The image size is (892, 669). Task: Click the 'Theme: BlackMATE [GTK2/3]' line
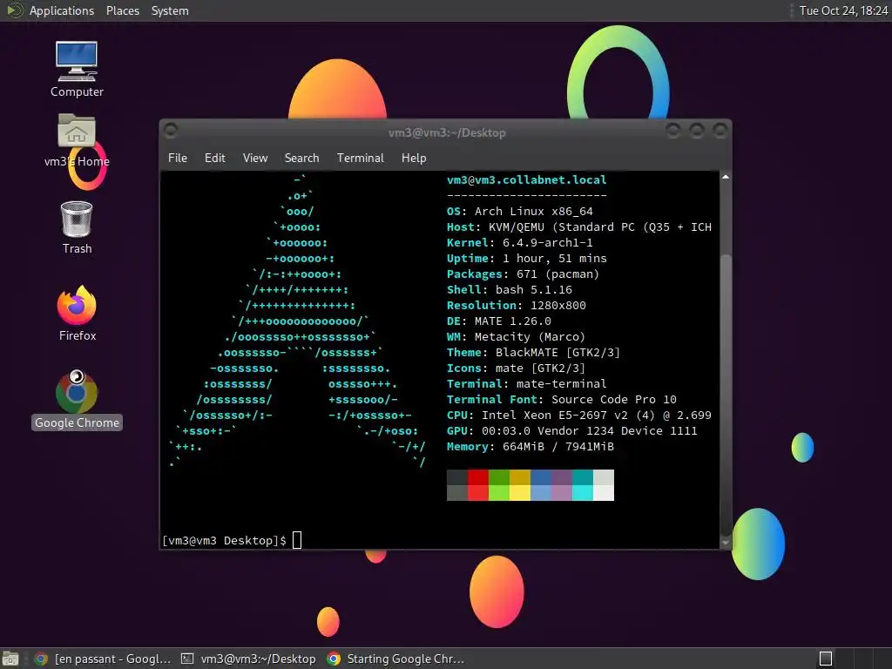coord(534,352)
